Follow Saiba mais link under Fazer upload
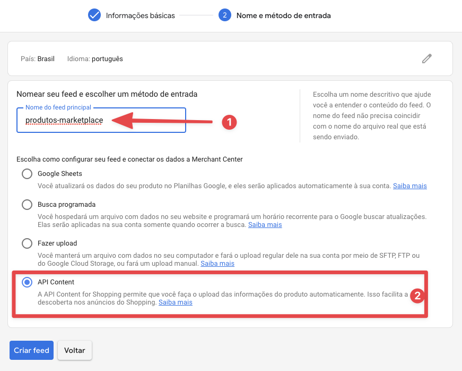This screenshot has width=462, height=371. 217,264
